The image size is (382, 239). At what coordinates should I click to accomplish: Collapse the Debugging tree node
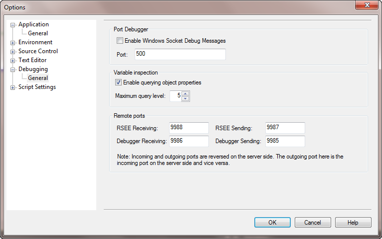point(12,70)
